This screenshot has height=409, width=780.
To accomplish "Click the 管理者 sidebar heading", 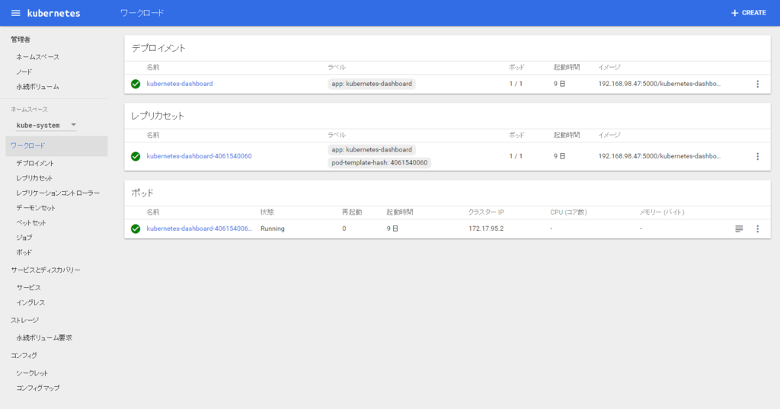I will (21, 40).
